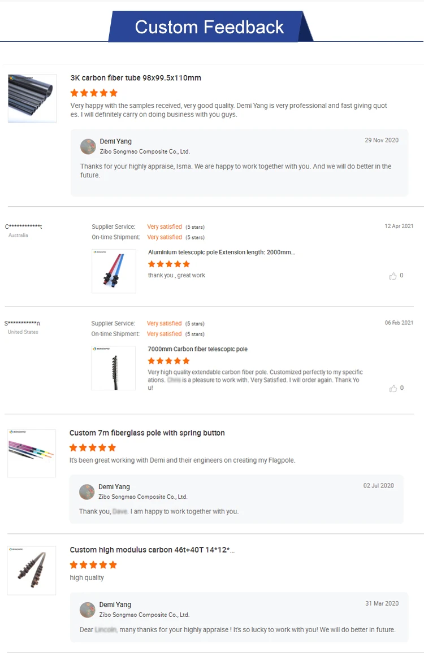Click '3K carbon fiber tube 98x99.5x110mm' title
Screen dimensions: 424x657
pos(136,78)
